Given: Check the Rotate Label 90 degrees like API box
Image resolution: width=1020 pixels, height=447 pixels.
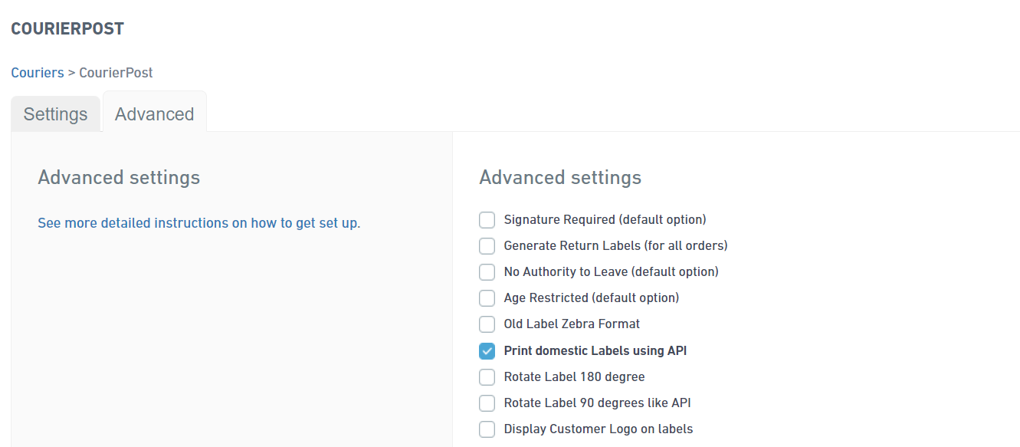Looking at the screenshot, I should click(487, 403).
